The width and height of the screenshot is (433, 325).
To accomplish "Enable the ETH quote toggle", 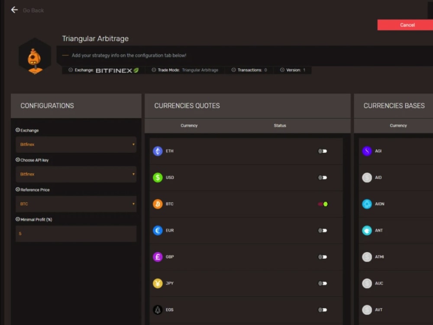I will [x=323, y=151].
